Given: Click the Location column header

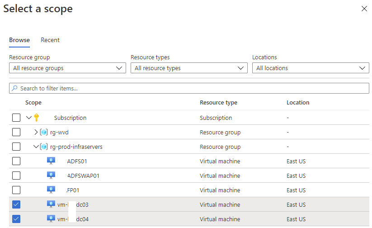Looking at the screenshot, I should point(298,103).
